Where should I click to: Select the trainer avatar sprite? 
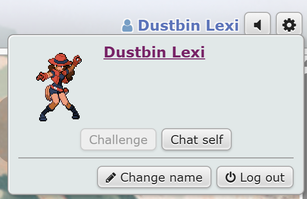[x=59, y=87]
